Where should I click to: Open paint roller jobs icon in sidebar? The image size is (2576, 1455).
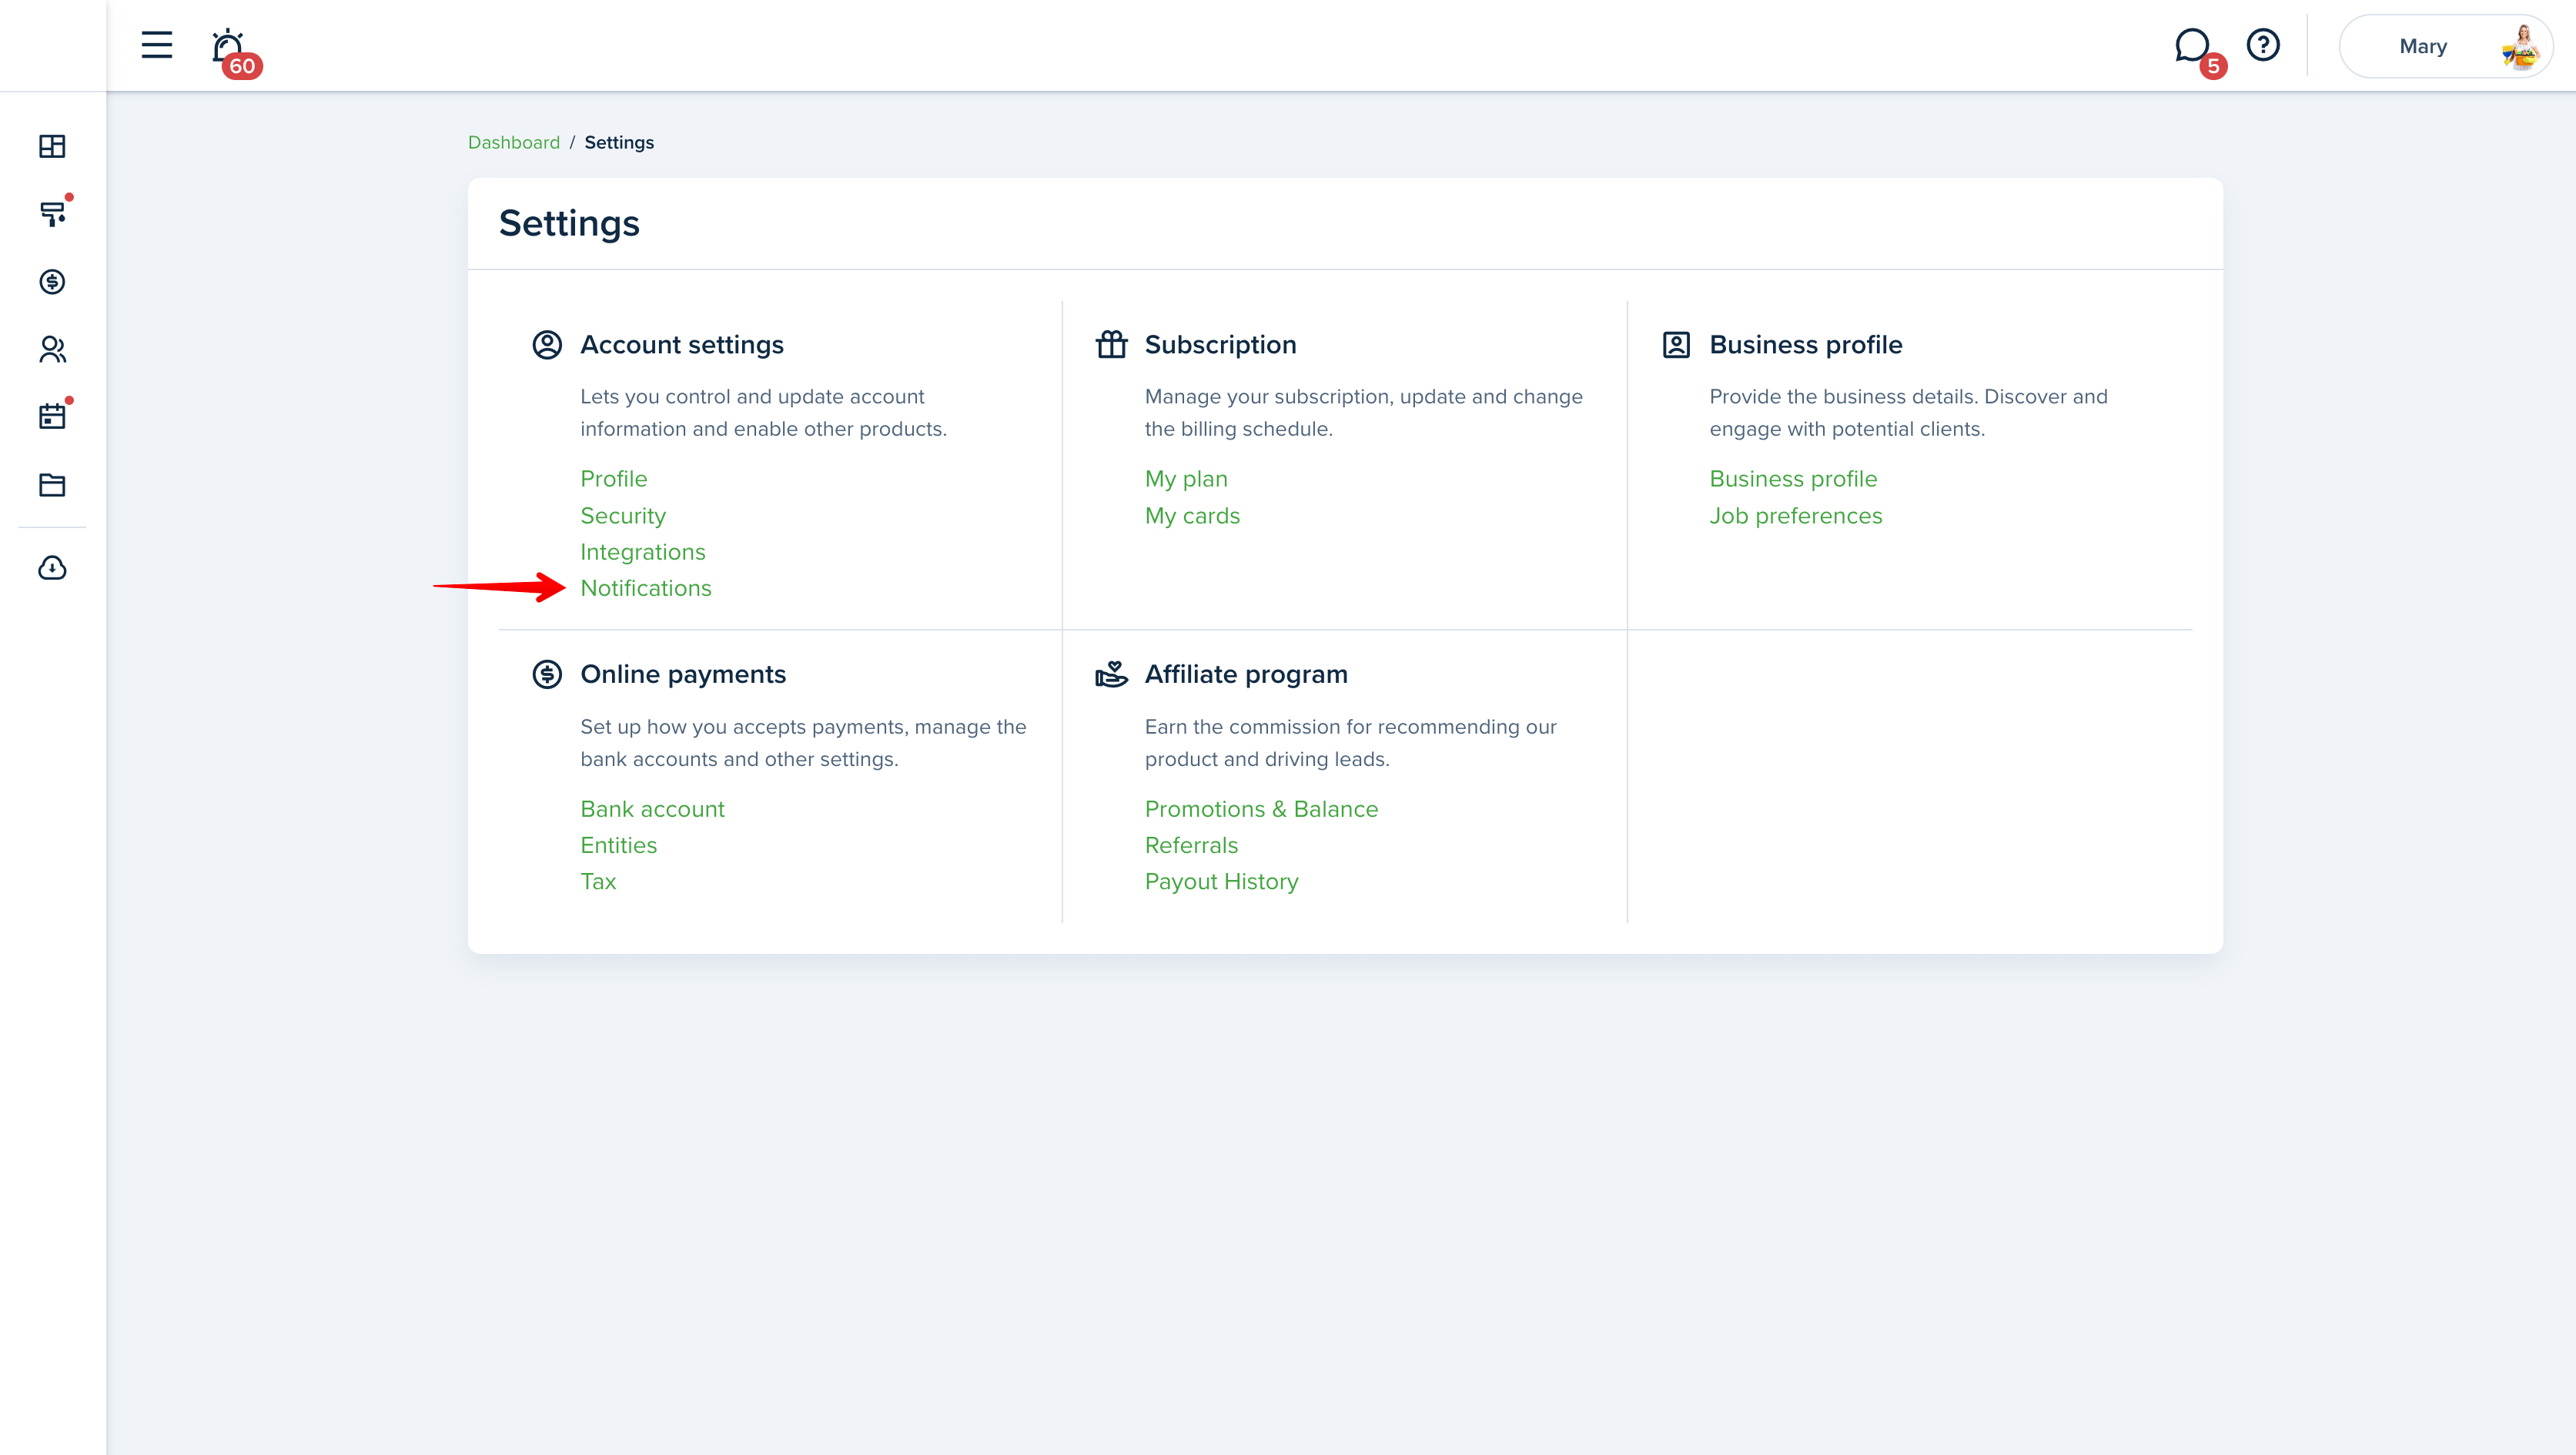[x=52, y=213]
